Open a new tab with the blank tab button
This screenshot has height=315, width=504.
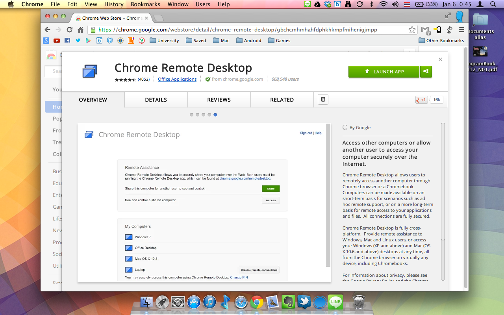tap(158, 18)
